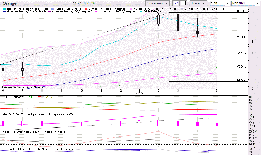Select the Moyenne Mobile(50, Weighted) legend label
The height and width of the screenshot is (155, 261).
click(118, 11)
